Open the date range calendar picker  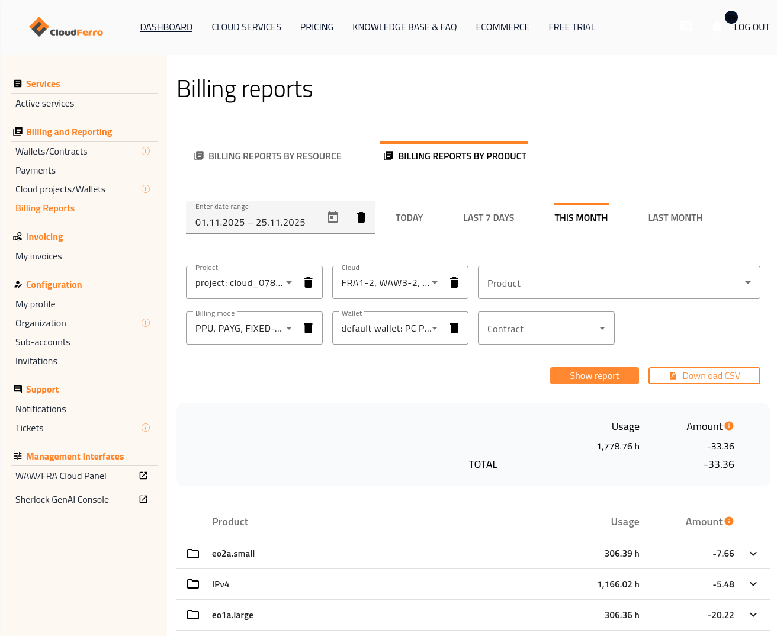[333, 217]
